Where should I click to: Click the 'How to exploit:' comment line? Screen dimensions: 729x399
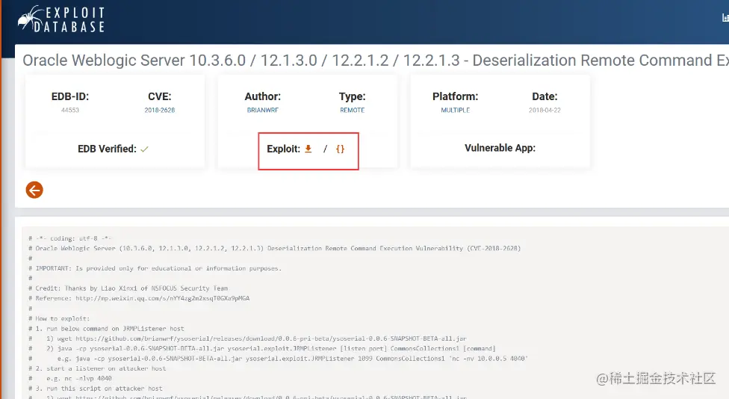click(x=59, y=318)
